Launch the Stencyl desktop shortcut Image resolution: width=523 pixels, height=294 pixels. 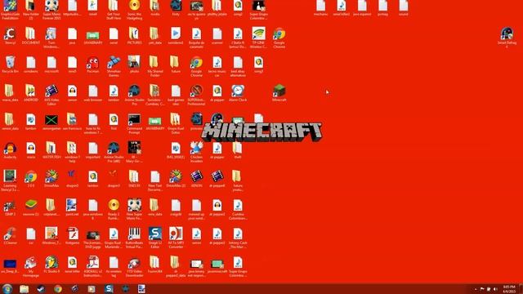point(10,36)
